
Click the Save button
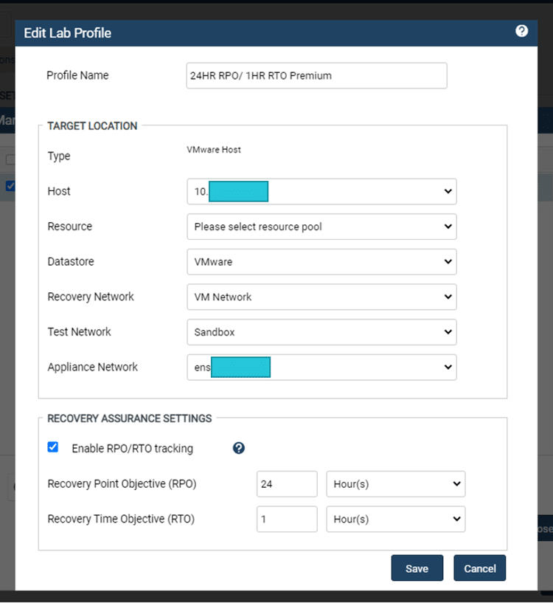417,568
